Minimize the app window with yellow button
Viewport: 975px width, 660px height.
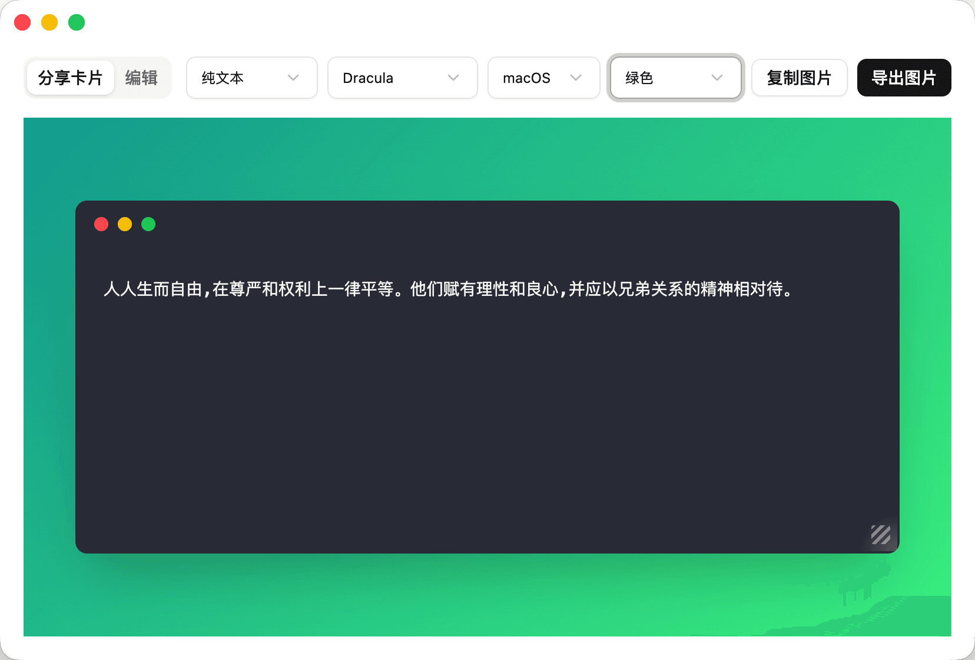49,22
